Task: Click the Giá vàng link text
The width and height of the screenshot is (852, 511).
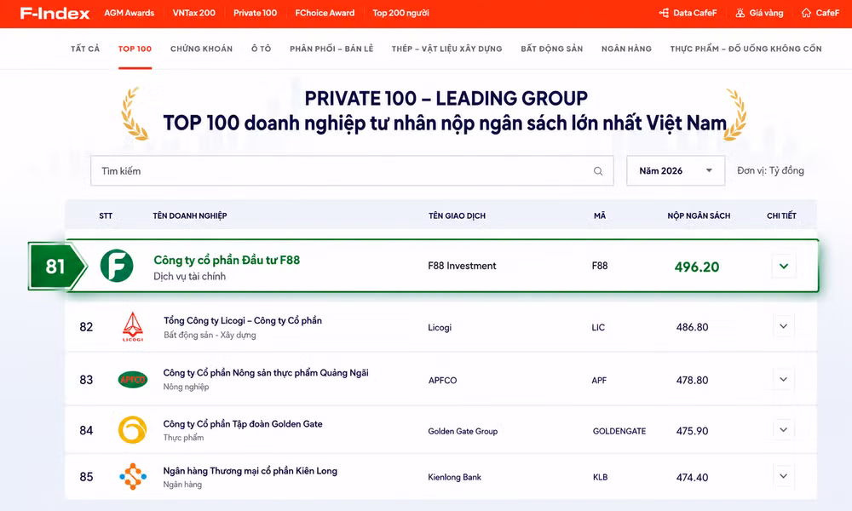Action: pos(766,13)
